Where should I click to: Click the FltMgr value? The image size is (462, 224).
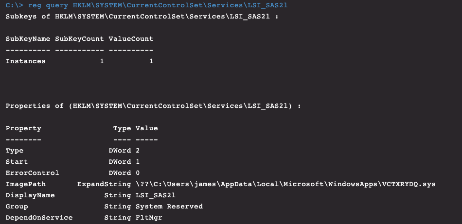pyautogui.click(x=149, y=218)
